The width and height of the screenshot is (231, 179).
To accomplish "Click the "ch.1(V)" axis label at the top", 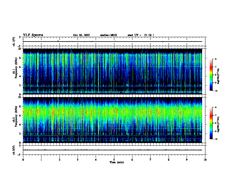I will tap(14, 42).
